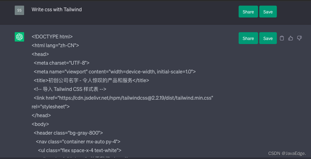Screen dimensions: 311x159
Task: Click the Chinese title tag line
Action: [91, 80]
